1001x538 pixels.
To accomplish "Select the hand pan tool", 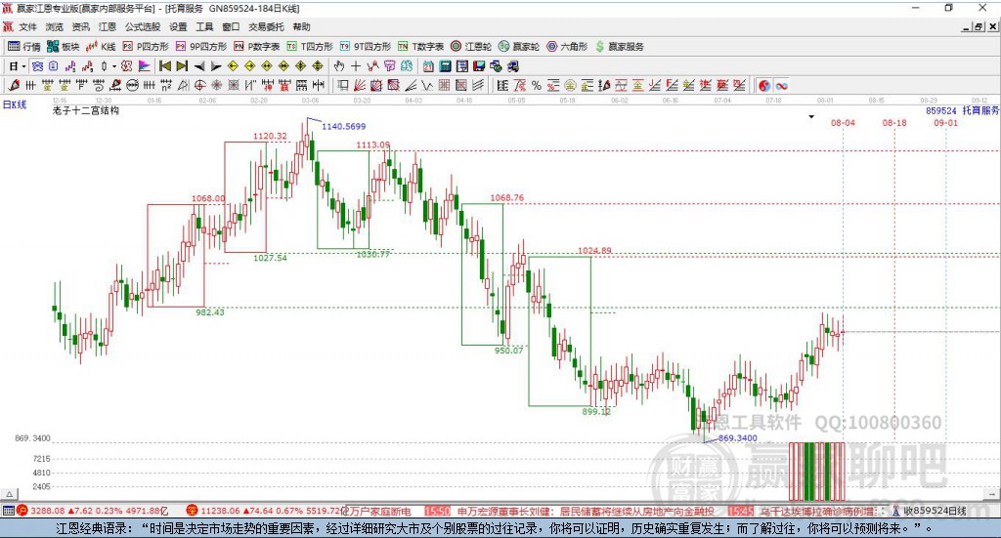I will (338, 65).
